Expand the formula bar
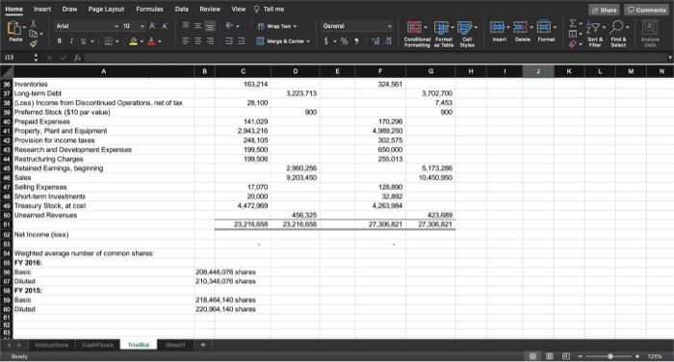This screenshot has height=362, width=674. (x=670, y=57)
